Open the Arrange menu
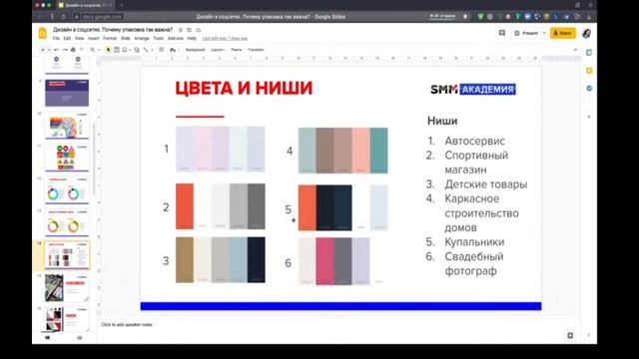 [x=142, y=38]
